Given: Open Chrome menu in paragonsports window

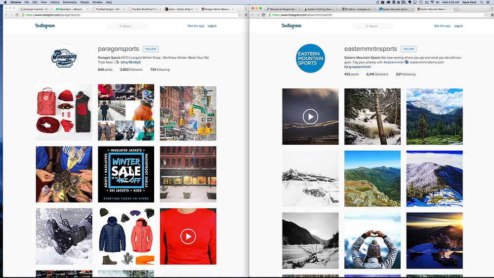Looking at the screenshot, I should [x=246, y=15].
